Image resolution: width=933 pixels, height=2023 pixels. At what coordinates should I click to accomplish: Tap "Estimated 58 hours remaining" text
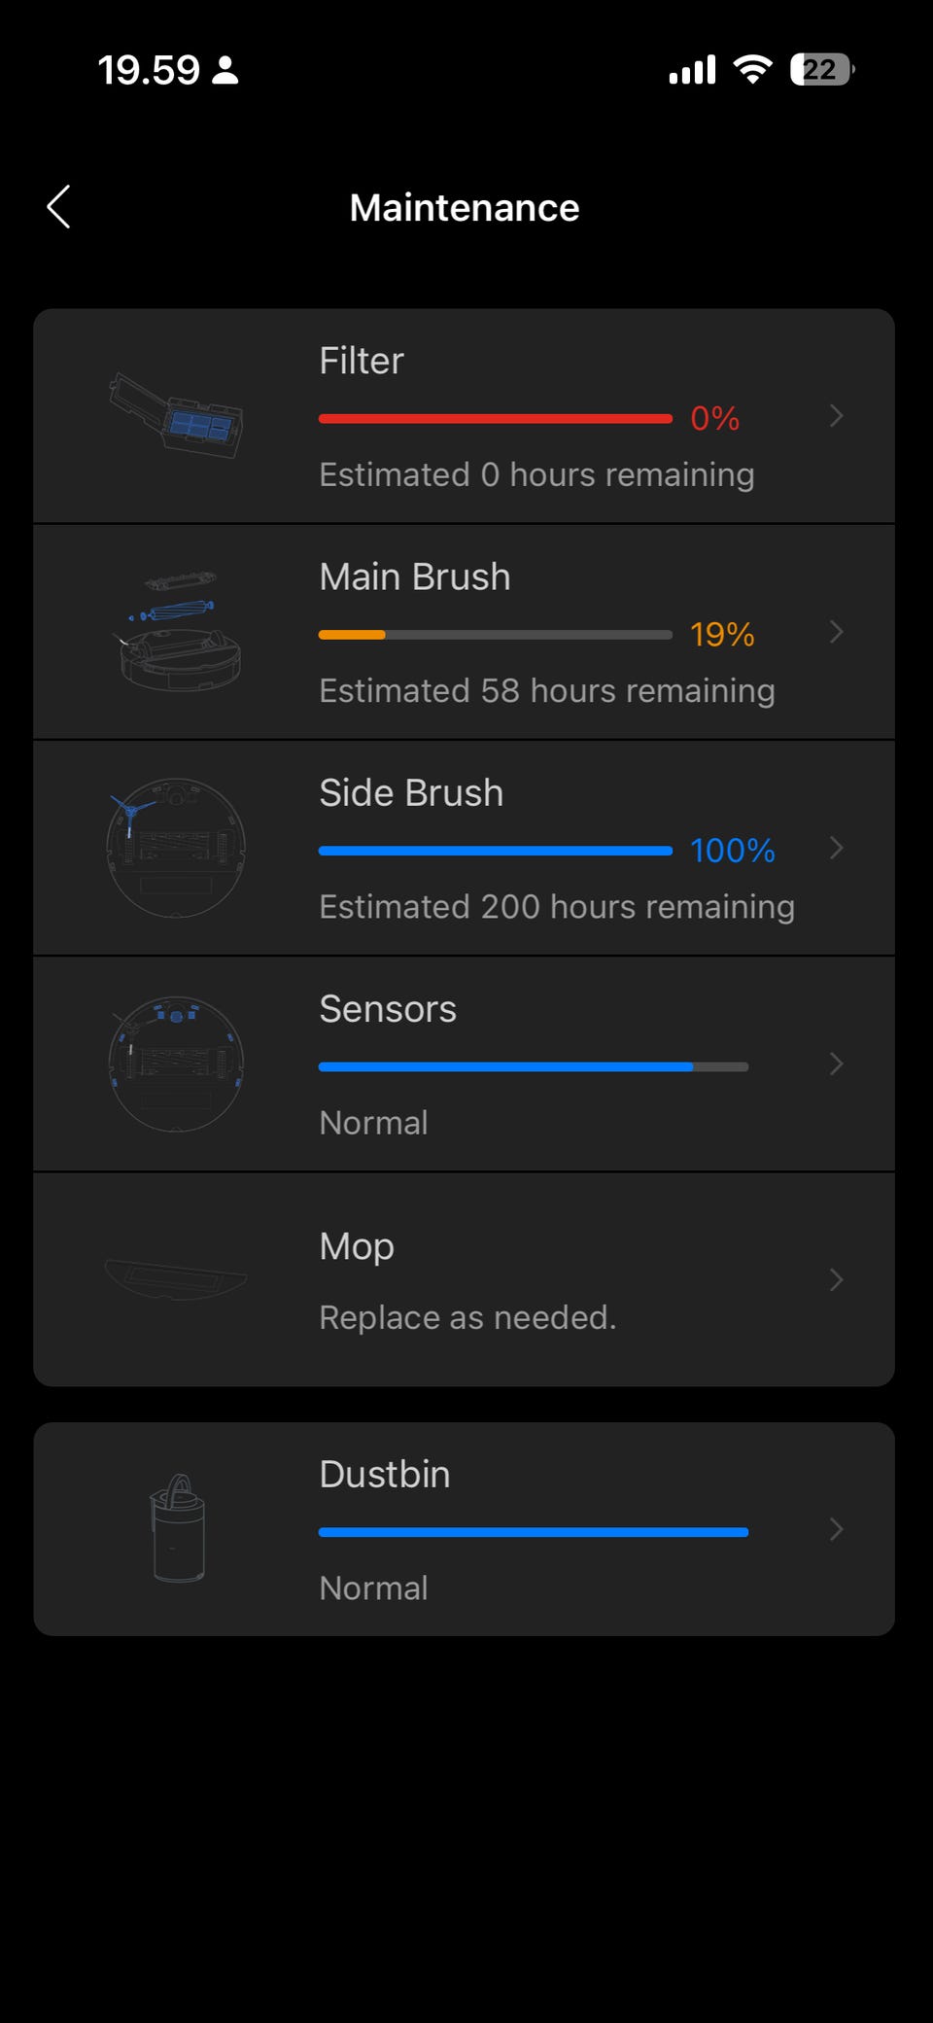click(x=547, y=690)
